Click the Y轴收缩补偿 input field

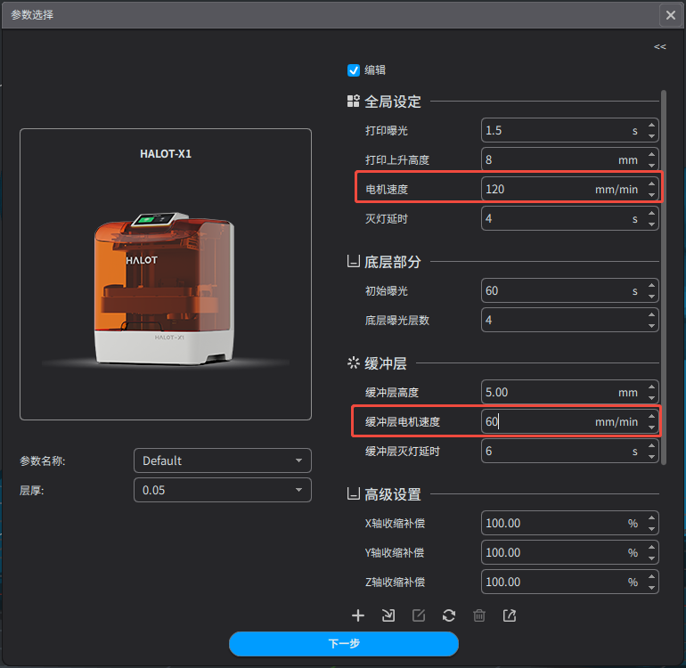[x=569, y=552]
